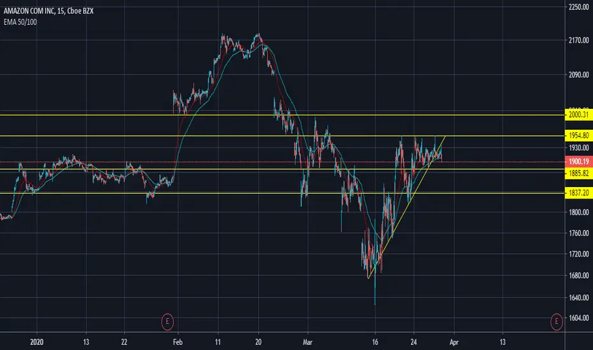Click the 2170.00 price axis value
The image size is (593, 350).
(578, 40)
